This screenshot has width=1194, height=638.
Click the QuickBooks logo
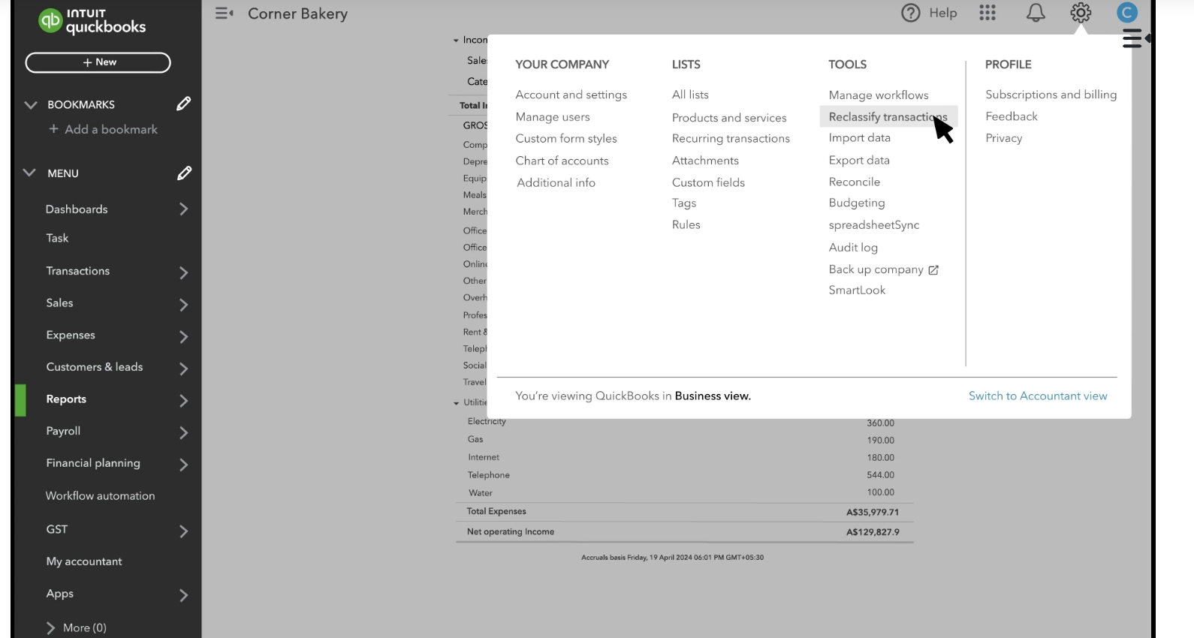click(x=92, y=21)
